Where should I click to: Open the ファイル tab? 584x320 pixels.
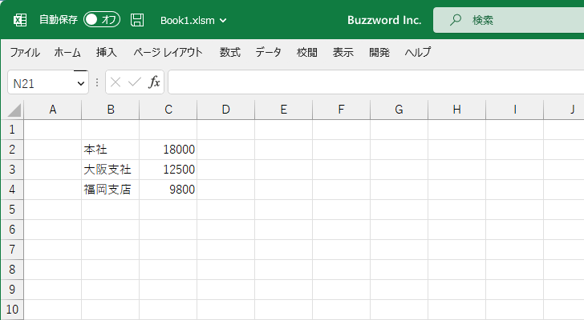(x=25, y=52)
